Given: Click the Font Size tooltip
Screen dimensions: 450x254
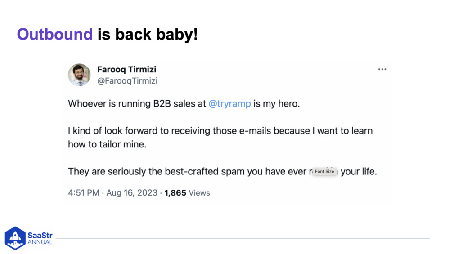Looking at the screenshot, I should [x=324, y=172].
